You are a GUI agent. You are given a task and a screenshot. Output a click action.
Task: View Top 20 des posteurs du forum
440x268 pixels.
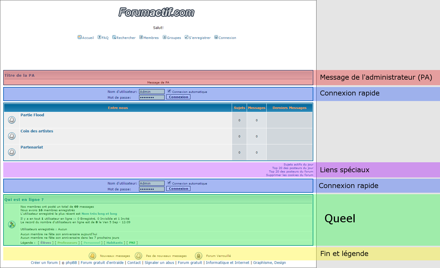click(x=291, y=172)
